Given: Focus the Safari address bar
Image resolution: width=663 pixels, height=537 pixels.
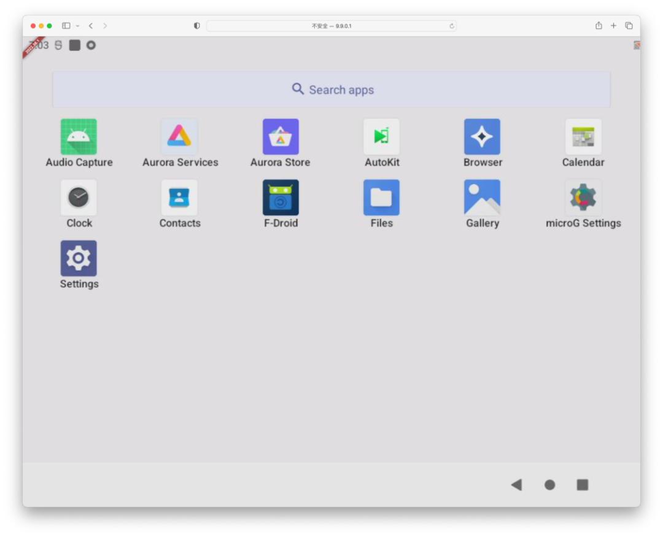Looking at the screenshot, I should pos(331,26).
